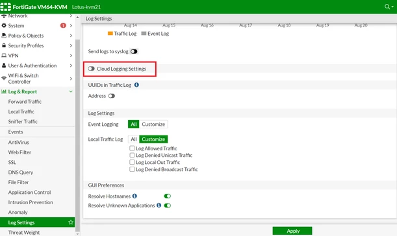Viewport: 397px width, 236px height.
Task: Expand the Network menu chevron
Action: click(x=71, y=16)
